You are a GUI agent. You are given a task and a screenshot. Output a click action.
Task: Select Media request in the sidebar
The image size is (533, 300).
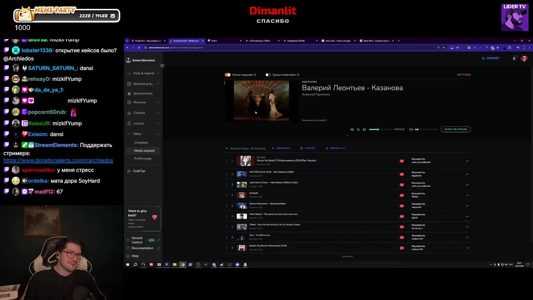pos(144,150)
